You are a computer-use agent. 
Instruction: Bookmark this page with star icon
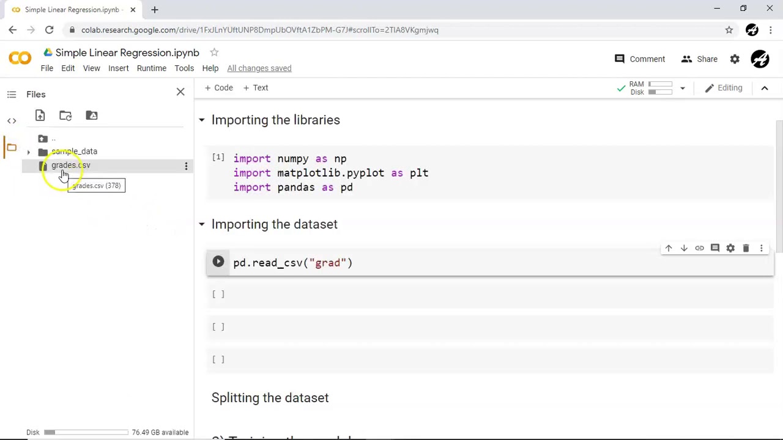729,30
